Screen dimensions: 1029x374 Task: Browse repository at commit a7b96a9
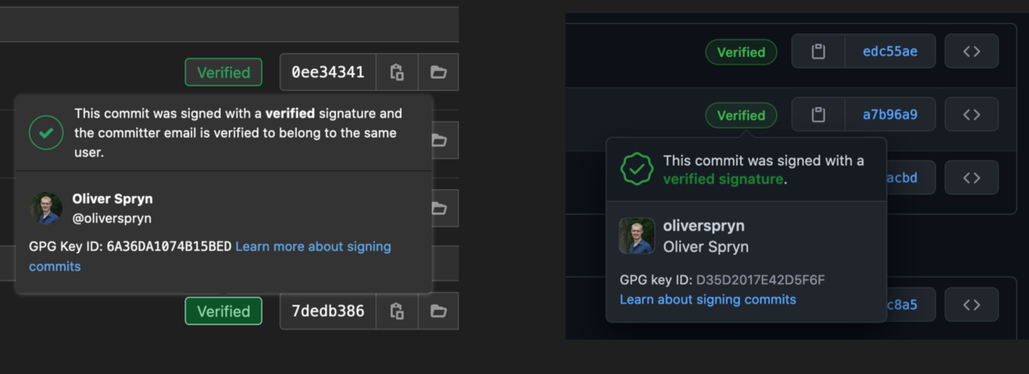(x=972, y=115)
